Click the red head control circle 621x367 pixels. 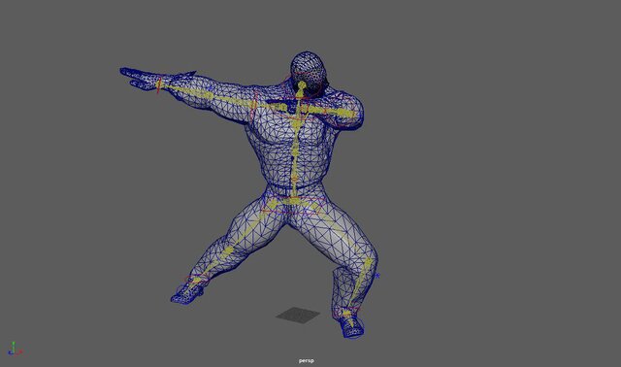301,83
